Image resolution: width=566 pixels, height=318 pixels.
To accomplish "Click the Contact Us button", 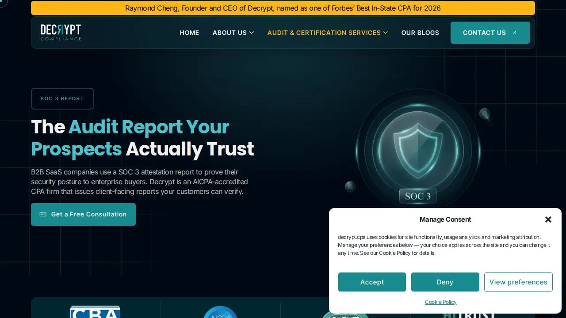I will (490, 33).
